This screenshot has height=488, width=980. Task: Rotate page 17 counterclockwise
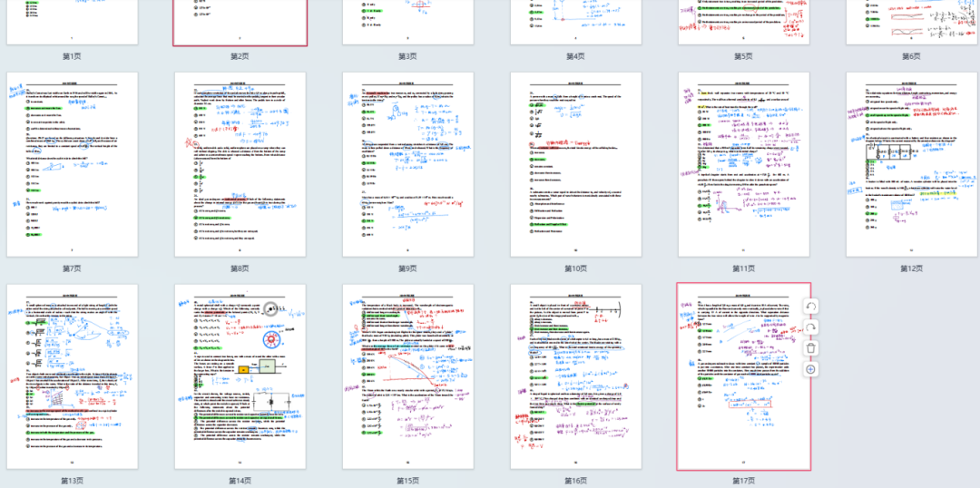click(x=810, y=307)
